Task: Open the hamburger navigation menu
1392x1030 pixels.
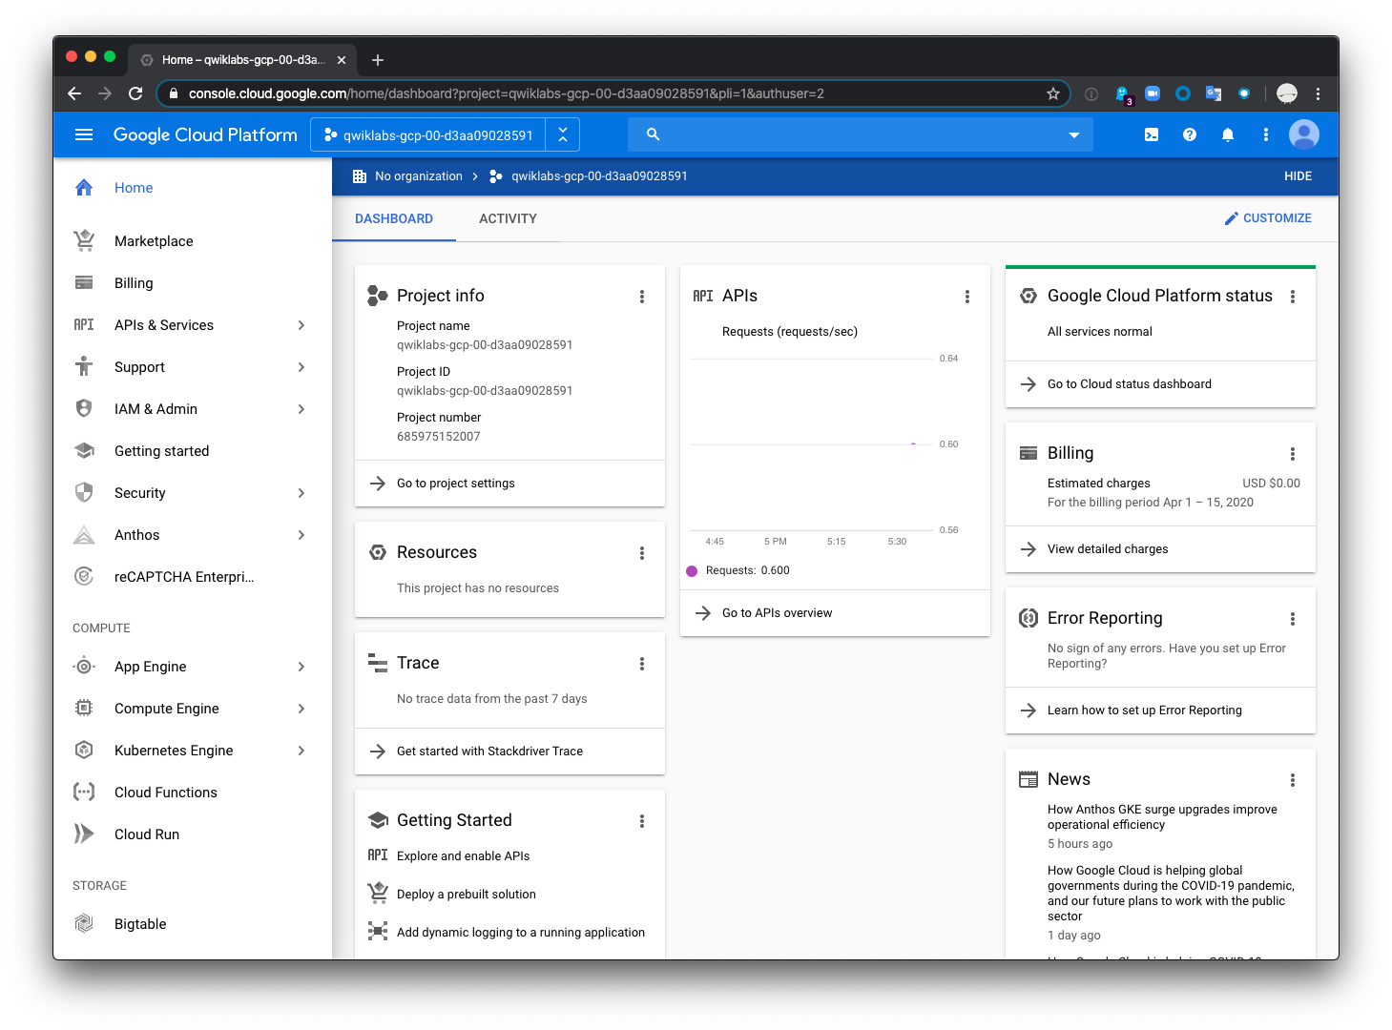Action: pos(84,134)
